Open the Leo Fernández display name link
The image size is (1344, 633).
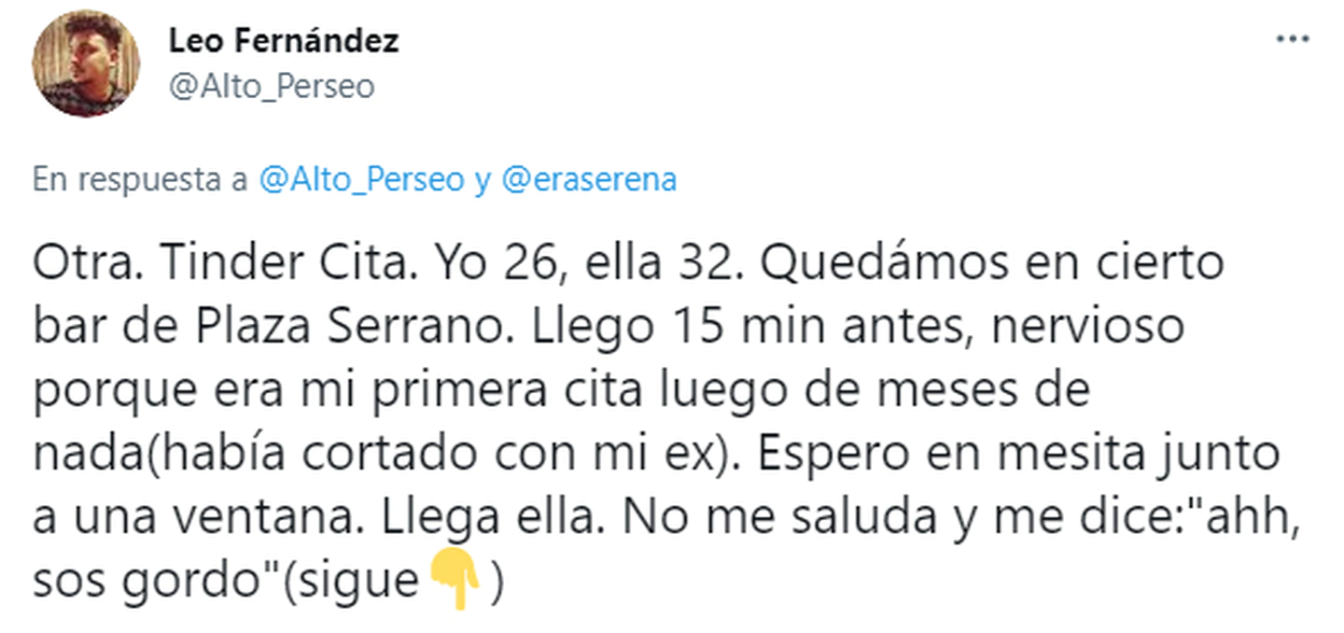coord(284,41)
